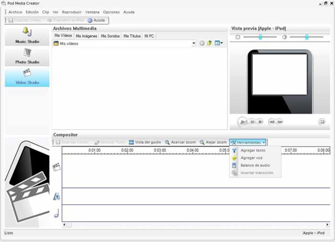
Task: Open the Music Studio module
Action: point(27,36)
